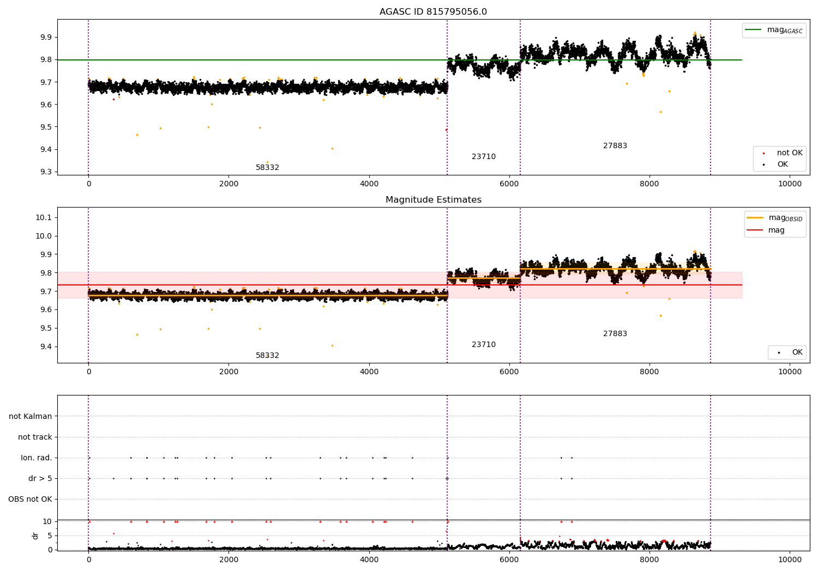Click the red 'mag' legend entry in middle plot
The height and width of the screenshot is (572, 818).
(766, 230)
